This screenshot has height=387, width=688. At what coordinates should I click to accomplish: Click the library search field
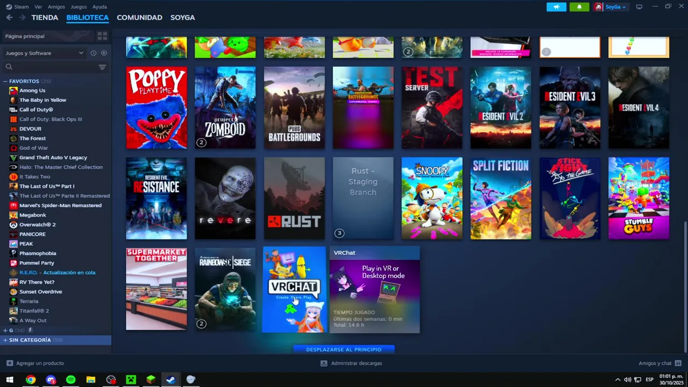coord(55,67)
